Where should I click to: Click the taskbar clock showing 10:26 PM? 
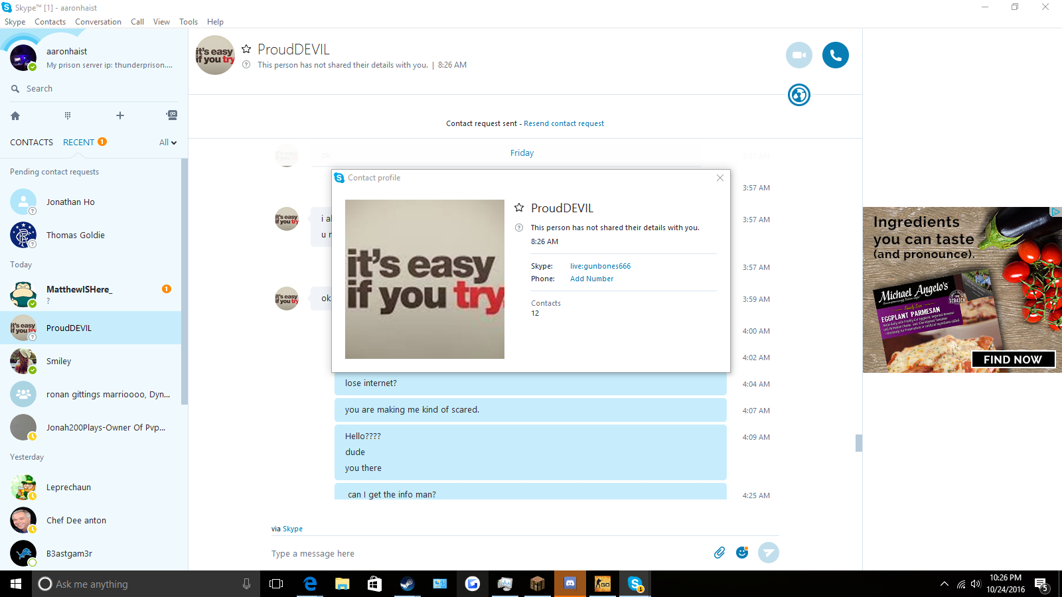pos(1006,584)
